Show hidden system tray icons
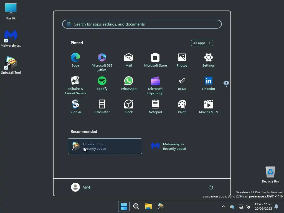The image size is (284, 213). coord(223,206)
